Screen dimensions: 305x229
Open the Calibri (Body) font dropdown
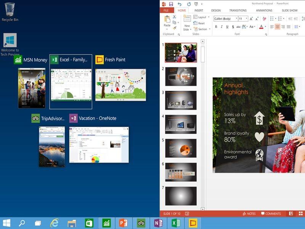[236, 18]
